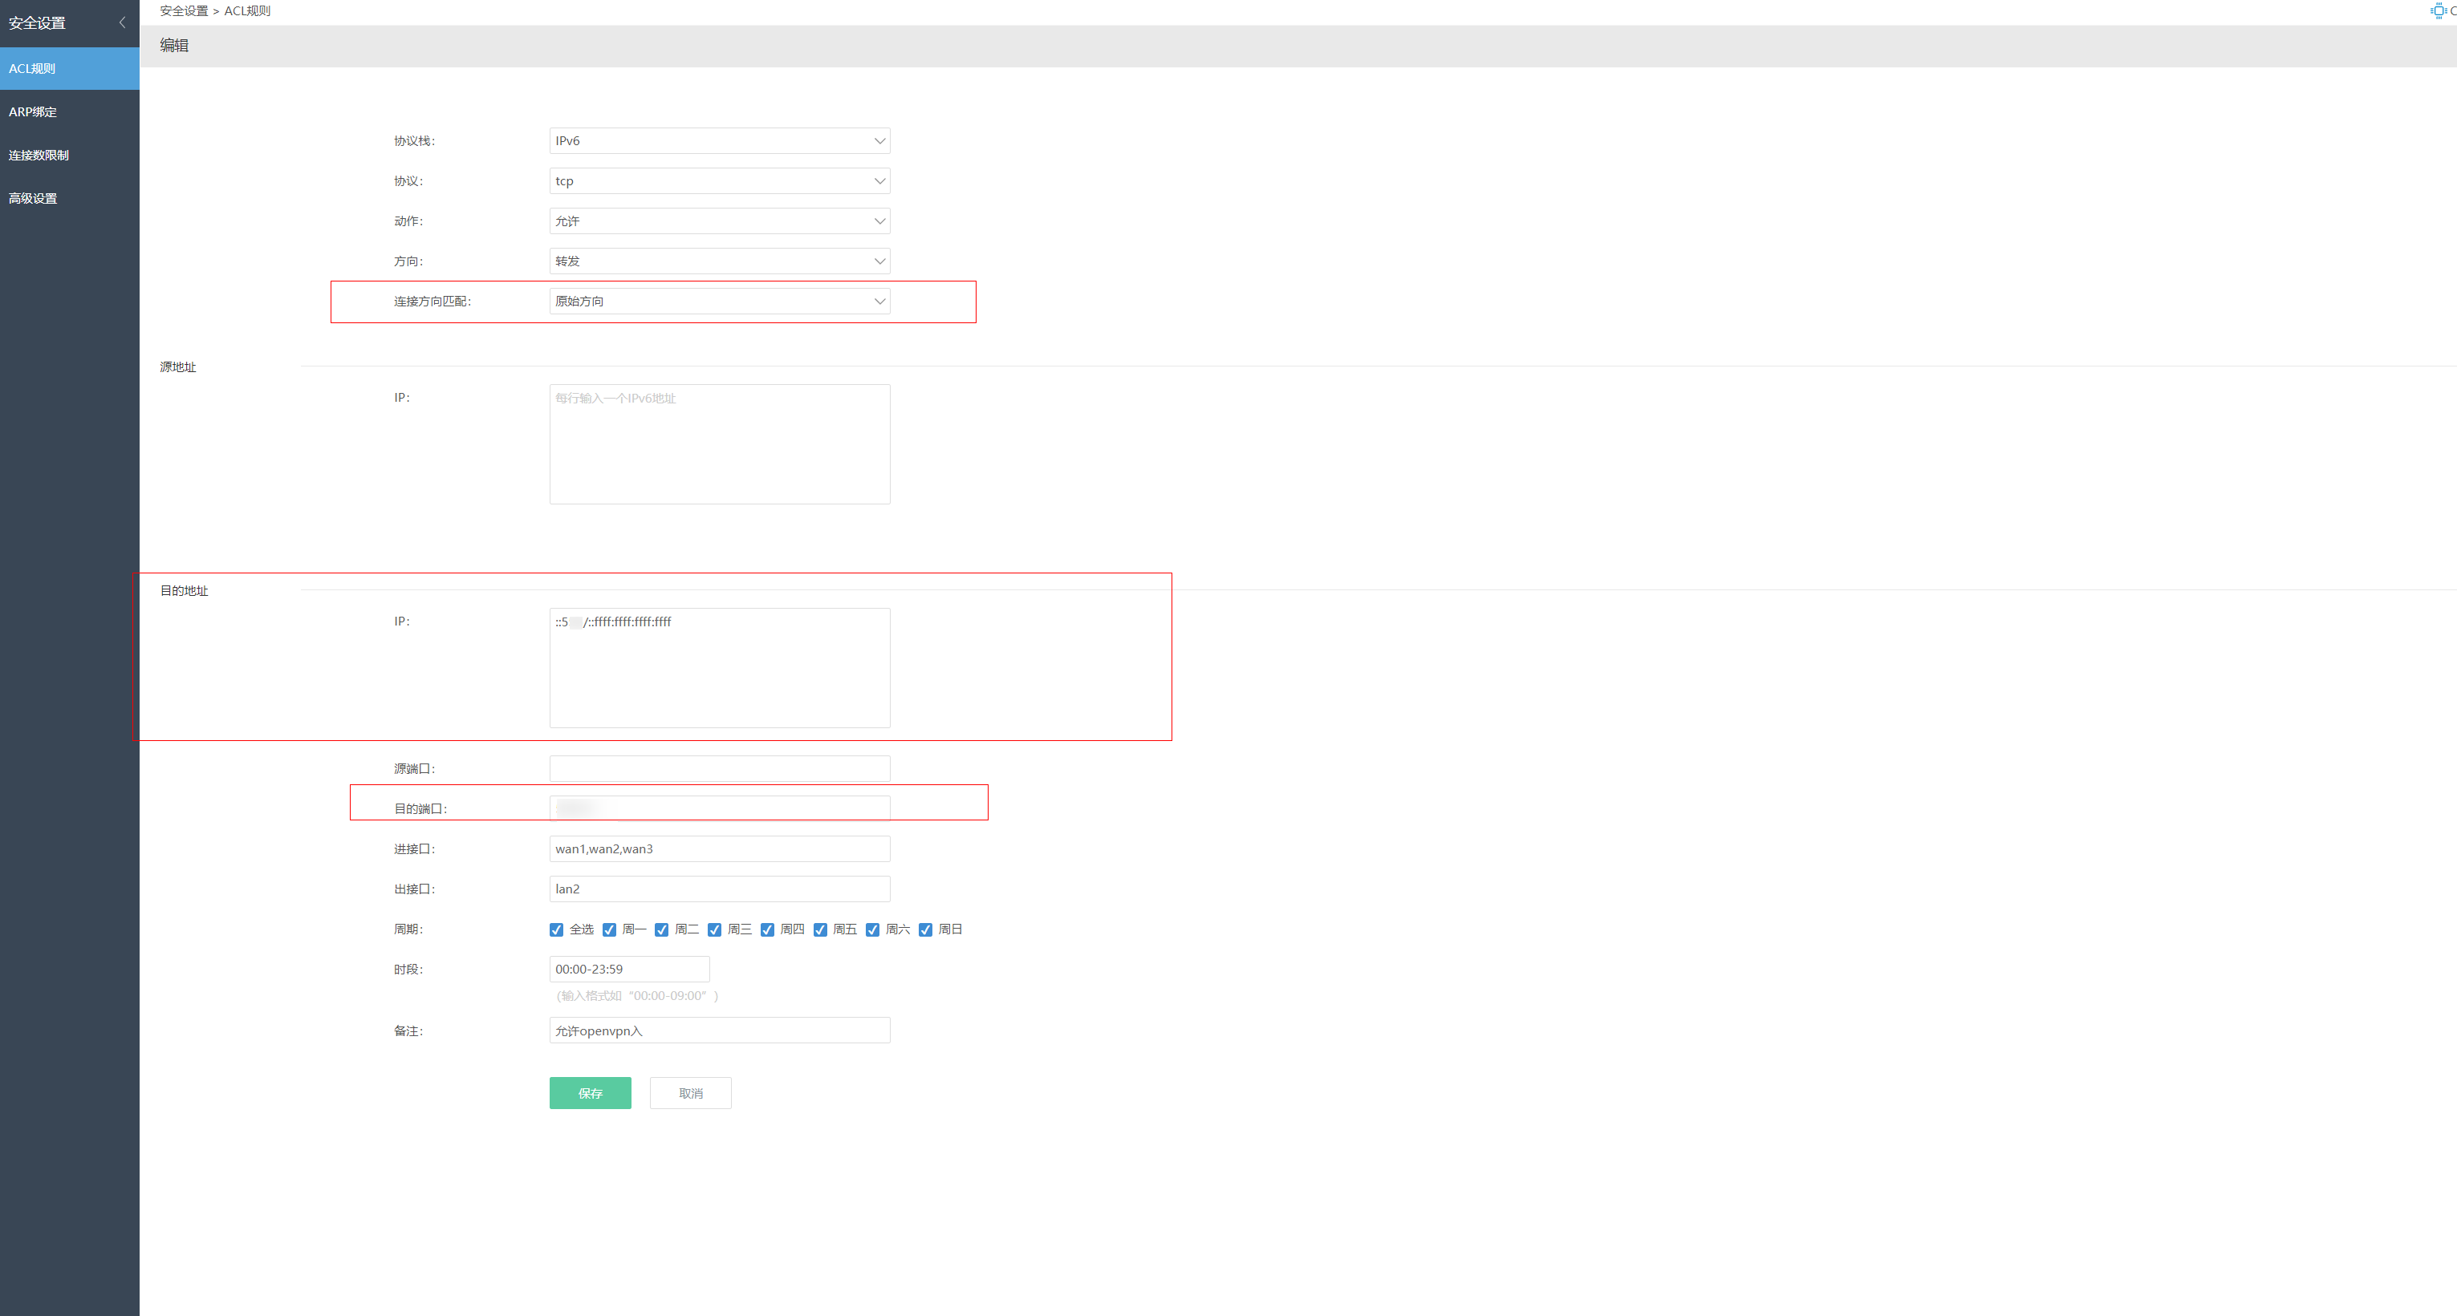Uncheck the 周一 checkbox
Screen dimensions: 2457x1316
610,930
